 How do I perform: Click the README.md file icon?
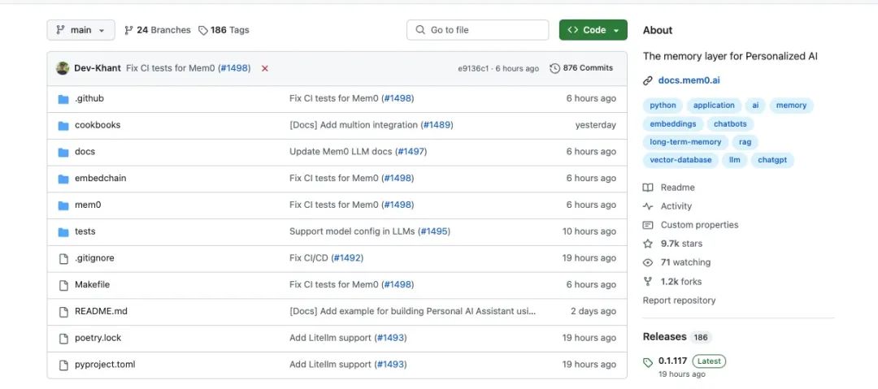click(x=63, y=312)
